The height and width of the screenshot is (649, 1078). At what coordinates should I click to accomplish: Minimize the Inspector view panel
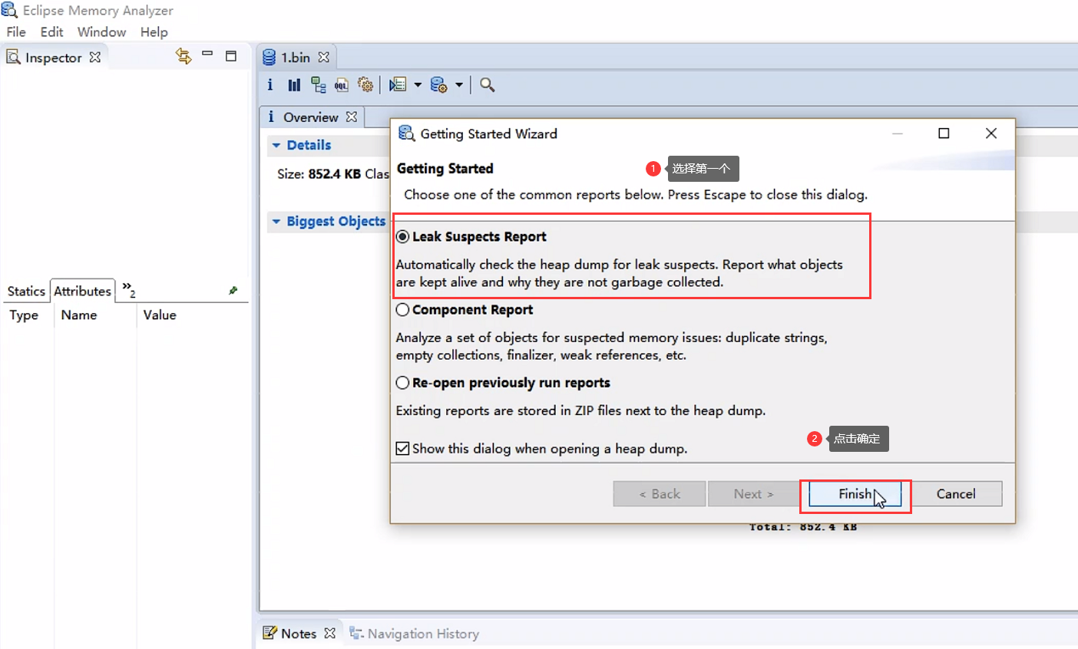coord(207,54)
